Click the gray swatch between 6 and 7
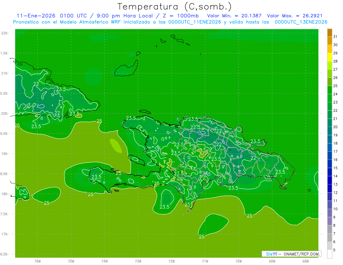Viewport: 343px width, 265px height. point(330,238)
